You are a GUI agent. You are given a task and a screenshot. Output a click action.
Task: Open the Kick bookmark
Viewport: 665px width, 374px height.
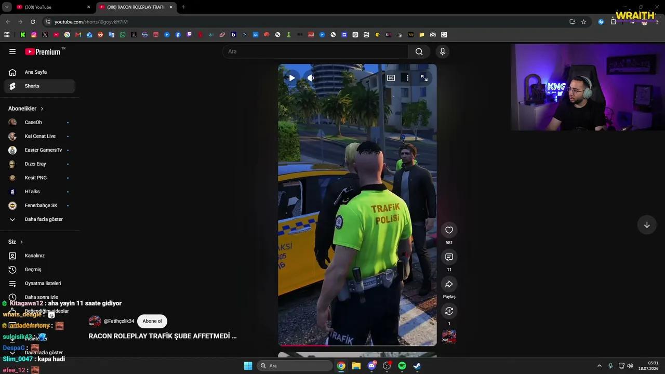[23, 35]
